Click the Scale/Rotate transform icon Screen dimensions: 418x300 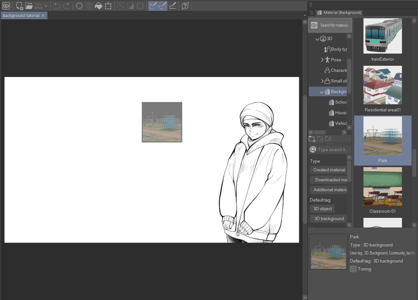(x=108, y=6)
